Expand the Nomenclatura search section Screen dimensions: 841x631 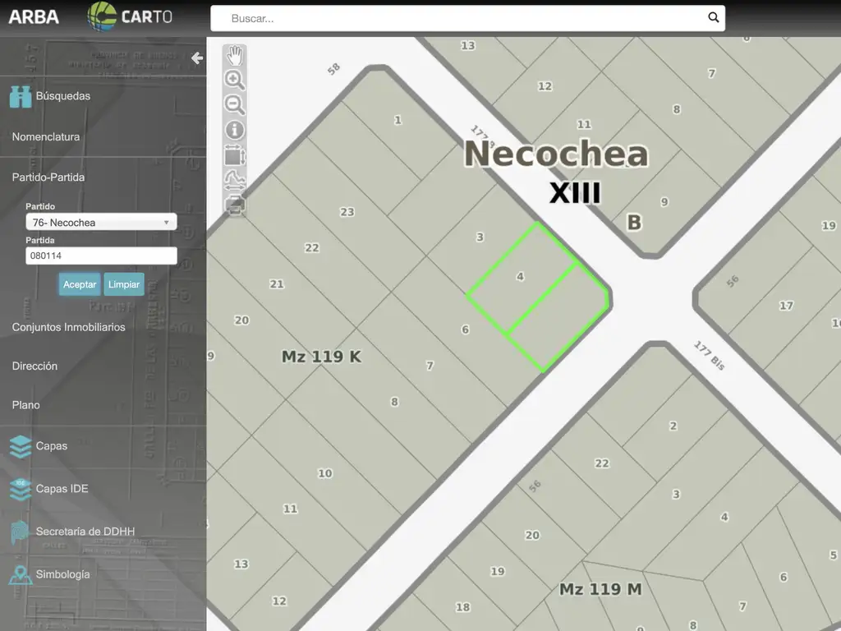[x=46, y=137]
